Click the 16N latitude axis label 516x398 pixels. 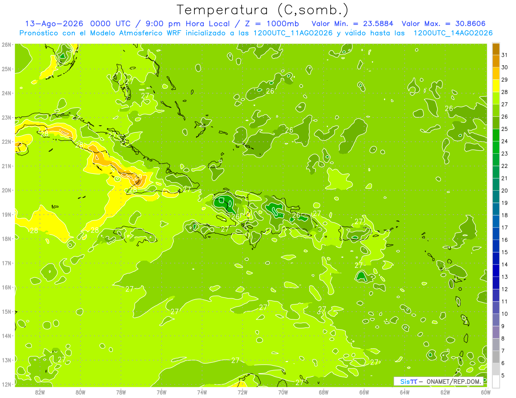click(x=6, y=287)
